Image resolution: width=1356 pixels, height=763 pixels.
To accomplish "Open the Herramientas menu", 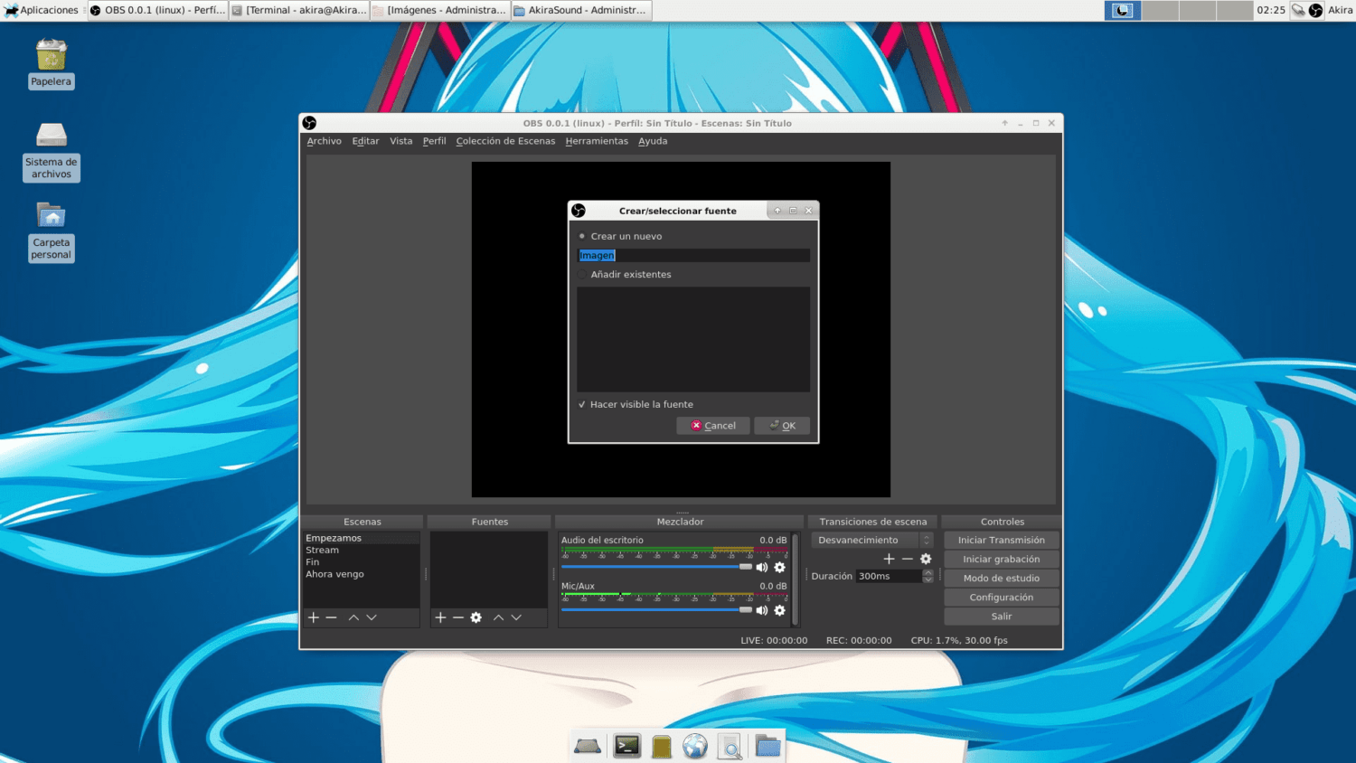I will (x=597, y=141).
